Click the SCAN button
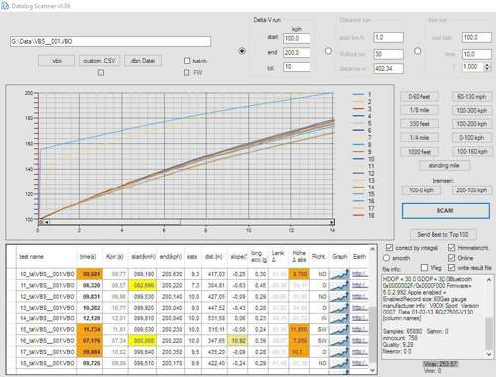Viewport: 496px width, 377px height. (445, 211)
